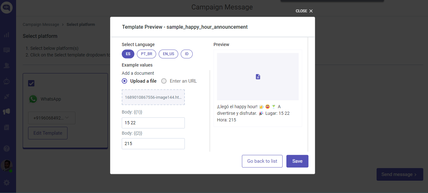Screen dimensions: 428x193
Task: Select the ES language pill
Action: pos(128,54)
